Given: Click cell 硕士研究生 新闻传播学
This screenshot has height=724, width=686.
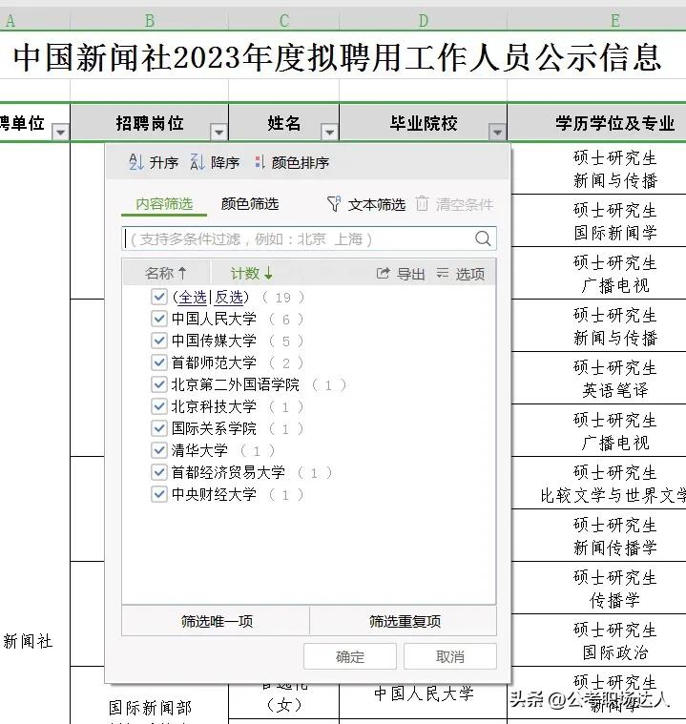Looking at the screenshot, I should tap(598, 536).
